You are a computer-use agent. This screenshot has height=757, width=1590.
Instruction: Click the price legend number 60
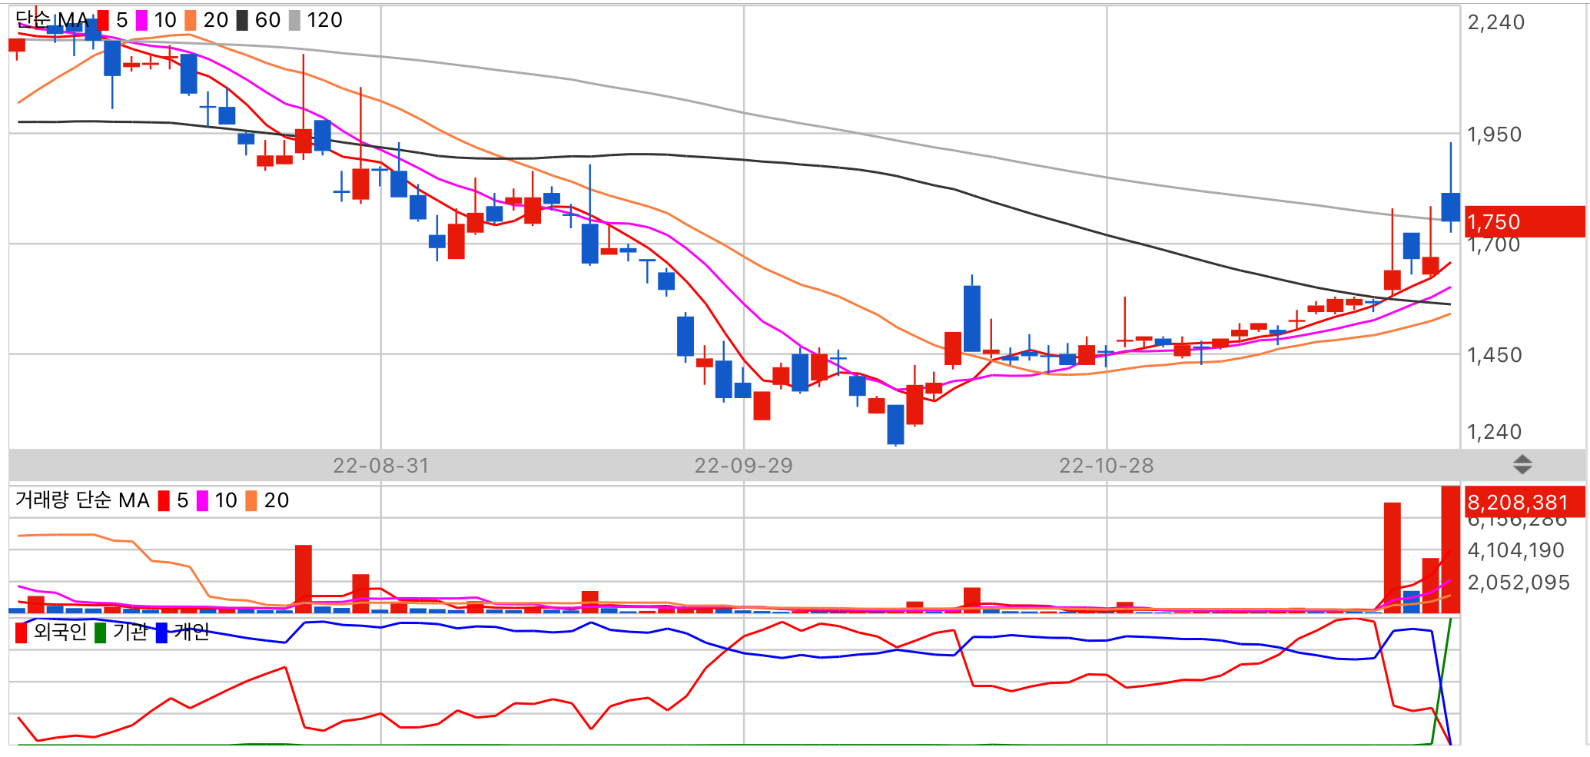[267, 21]
